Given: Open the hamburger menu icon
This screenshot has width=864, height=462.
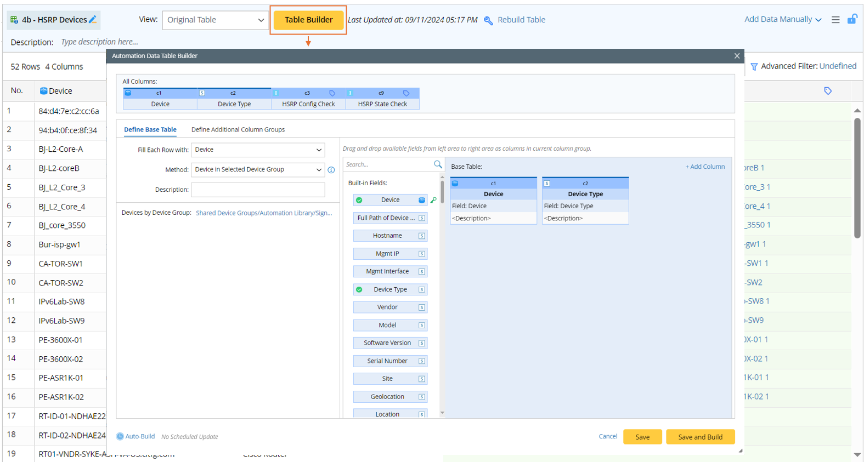Looking at the screenshot, I should click(835, 20).
